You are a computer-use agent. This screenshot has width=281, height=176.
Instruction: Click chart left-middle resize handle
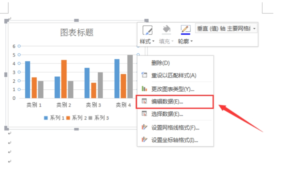6,75
